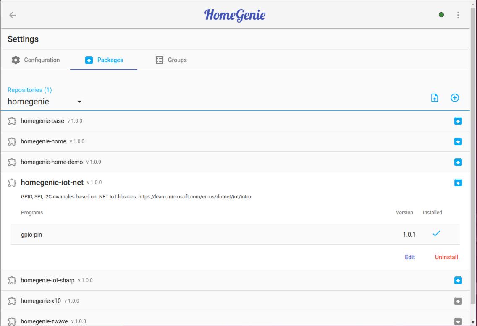Image resolution: width=477 pixels, height=326 pixels.
Task: Click the Programs column header
Action: (x=32, y=213)
